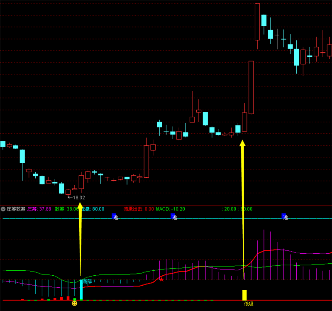Click the yellow smiley face signal icon
Viewport: 332px width, 311px height.
75,304
